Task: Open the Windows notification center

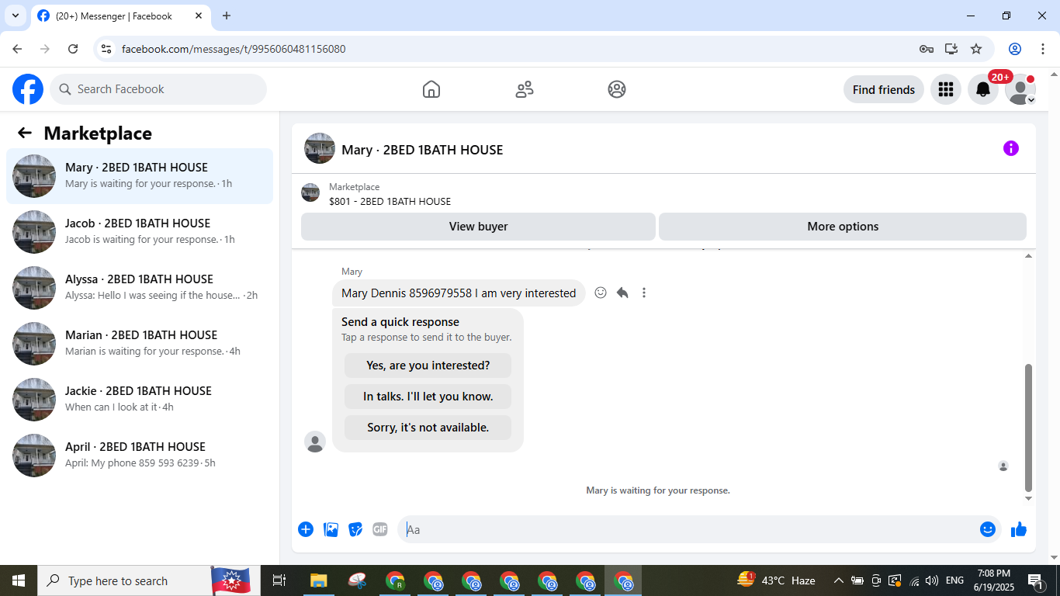Action: (1035, 580)
